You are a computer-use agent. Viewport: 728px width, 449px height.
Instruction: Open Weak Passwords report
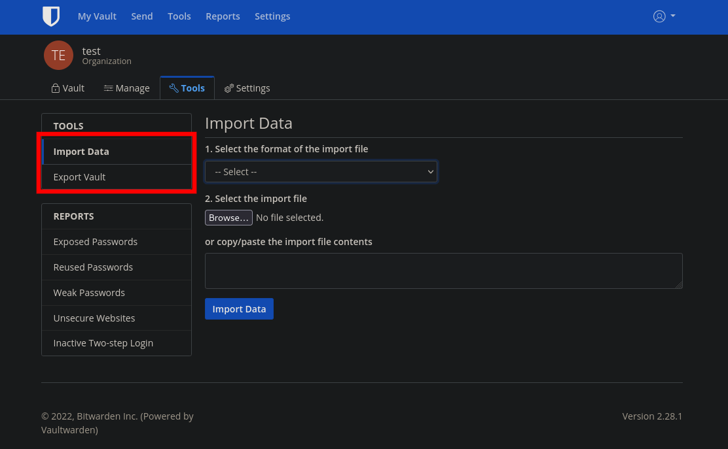pos(117,293)
